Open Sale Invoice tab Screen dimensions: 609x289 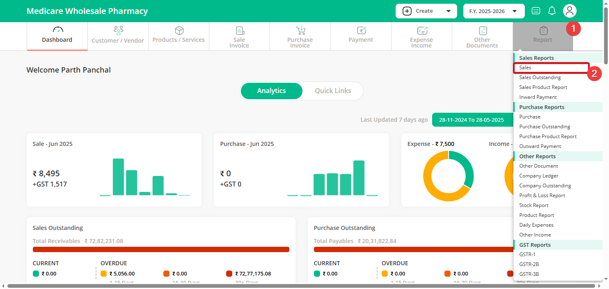tap(239, 36)
